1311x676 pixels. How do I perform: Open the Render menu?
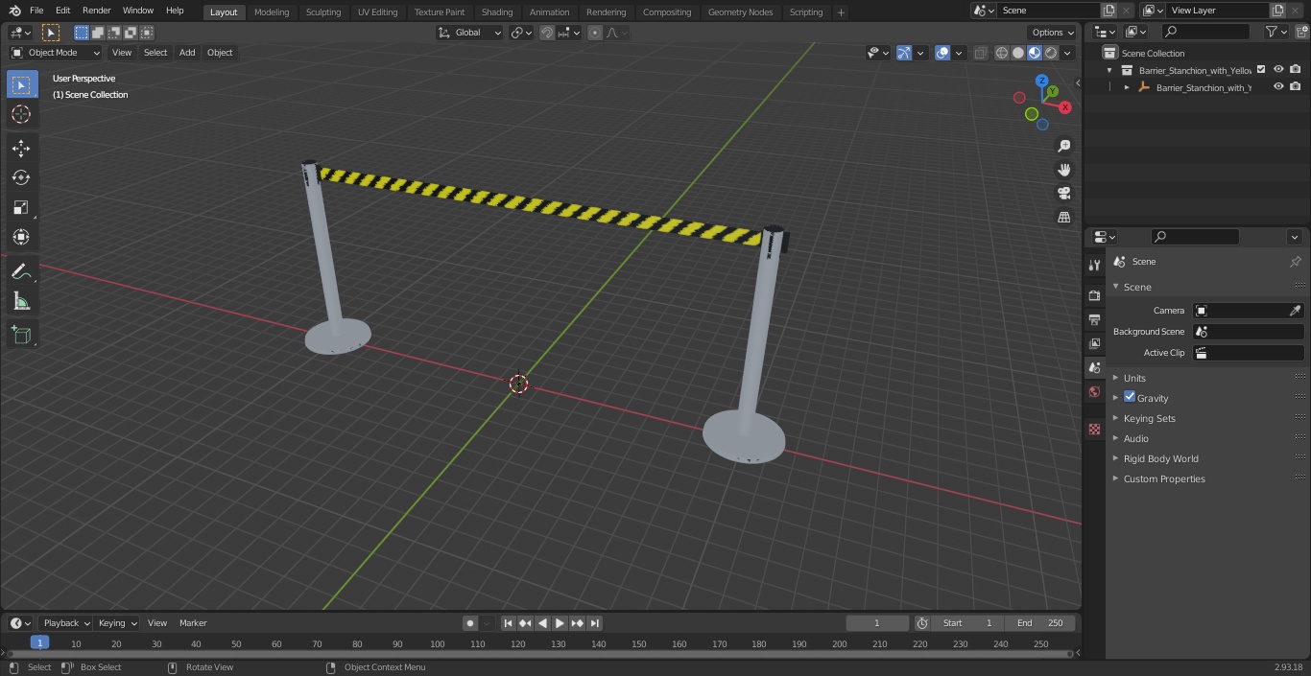[x=96, y=11]
